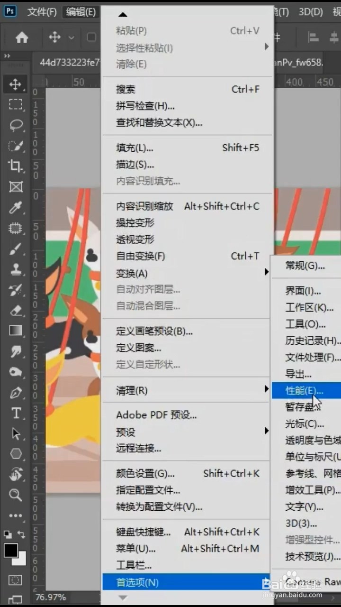Select the Zoom tool
The width and height of the screenshot is (341, 607).
[x=16, y=495]
